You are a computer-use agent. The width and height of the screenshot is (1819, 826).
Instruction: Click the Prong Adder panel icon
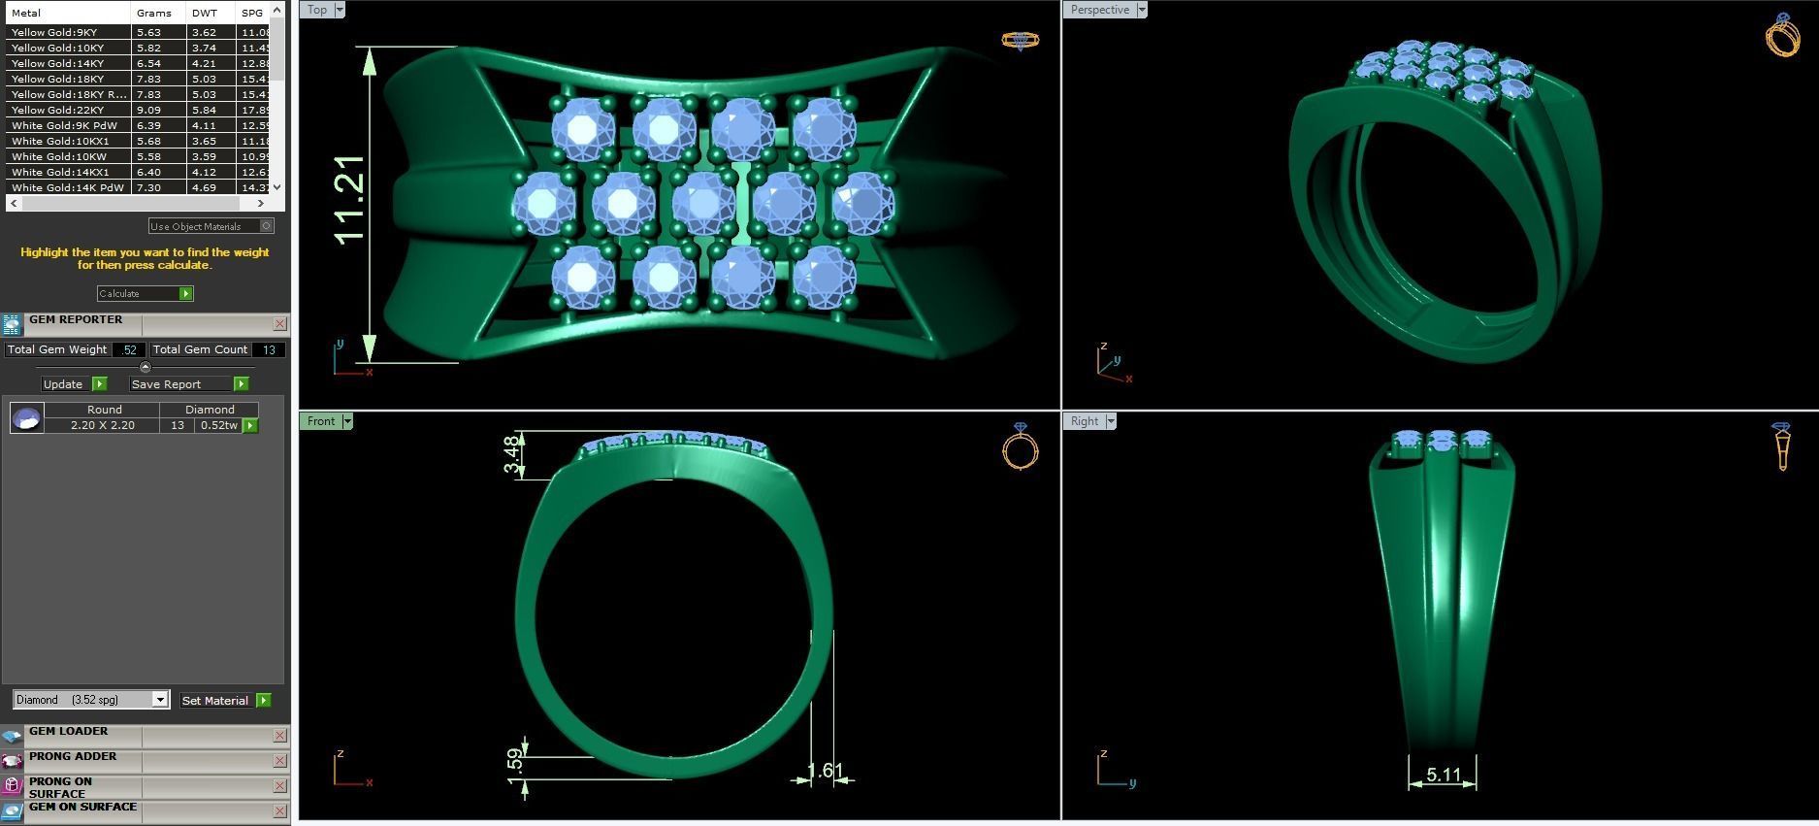(x=12, y=761)
